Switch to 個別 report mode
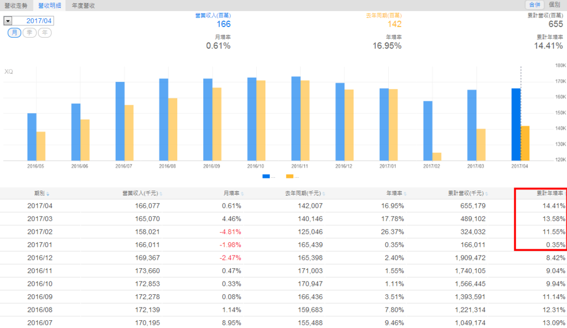Screen dimensions: 567x328 [x=554, y=4]
